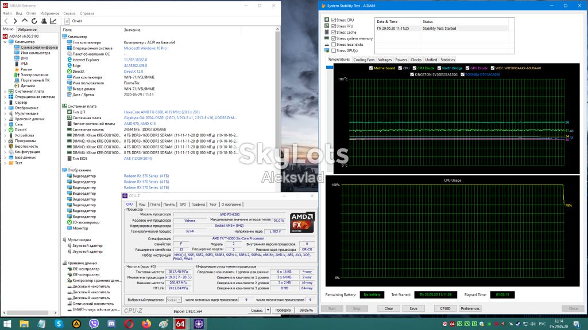
Task: Collapse the Компьютер tree node
Action: point(5,42)
